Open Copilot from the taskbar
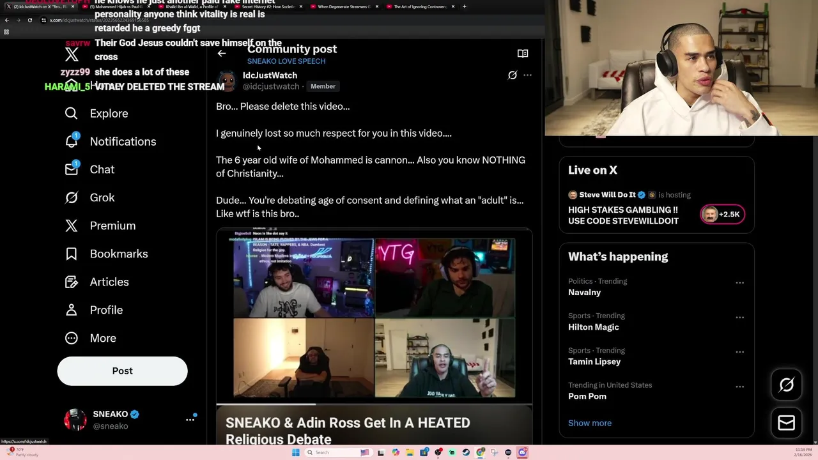Viewport: 818px width, 460px height. [396, 452]
